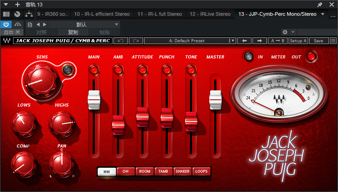Toggle the ATTITUDE channel mute light
Image resolution: width=338 pixels, height=192 pixels.
[x=143, y=70]
